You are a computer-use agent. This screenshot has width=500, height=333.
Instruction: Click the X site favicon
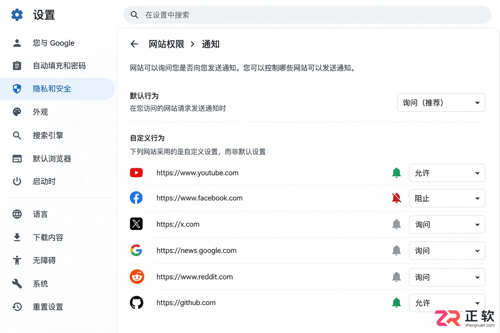(x=136, y=224)
